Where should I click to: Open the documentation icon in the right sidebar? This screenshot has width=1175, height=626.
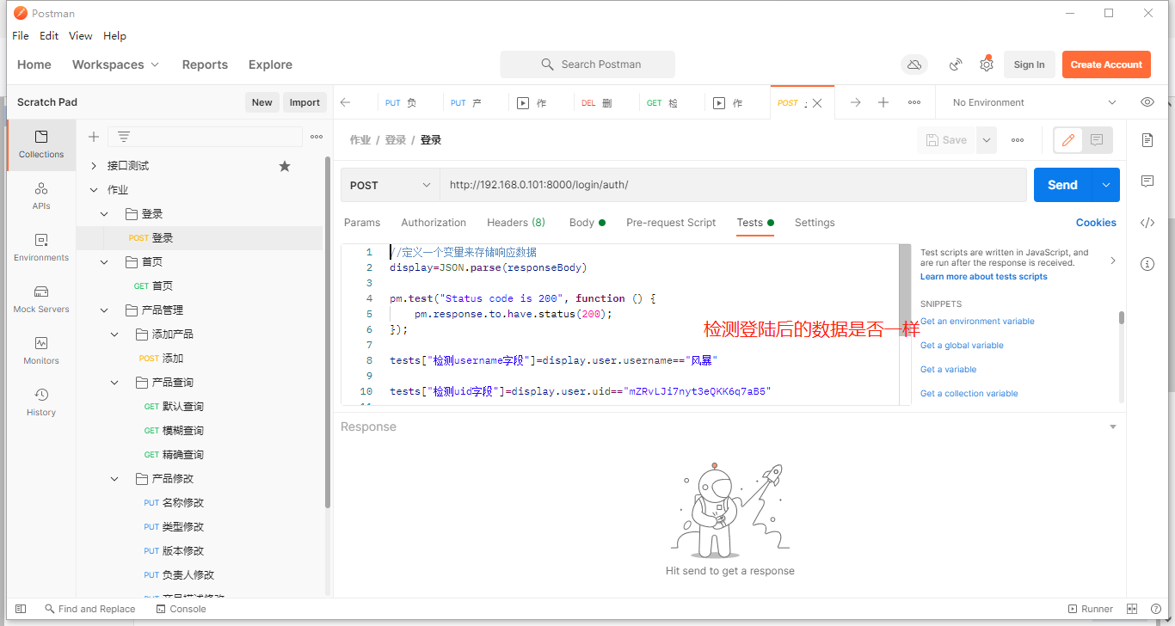tap(1147, 140)
